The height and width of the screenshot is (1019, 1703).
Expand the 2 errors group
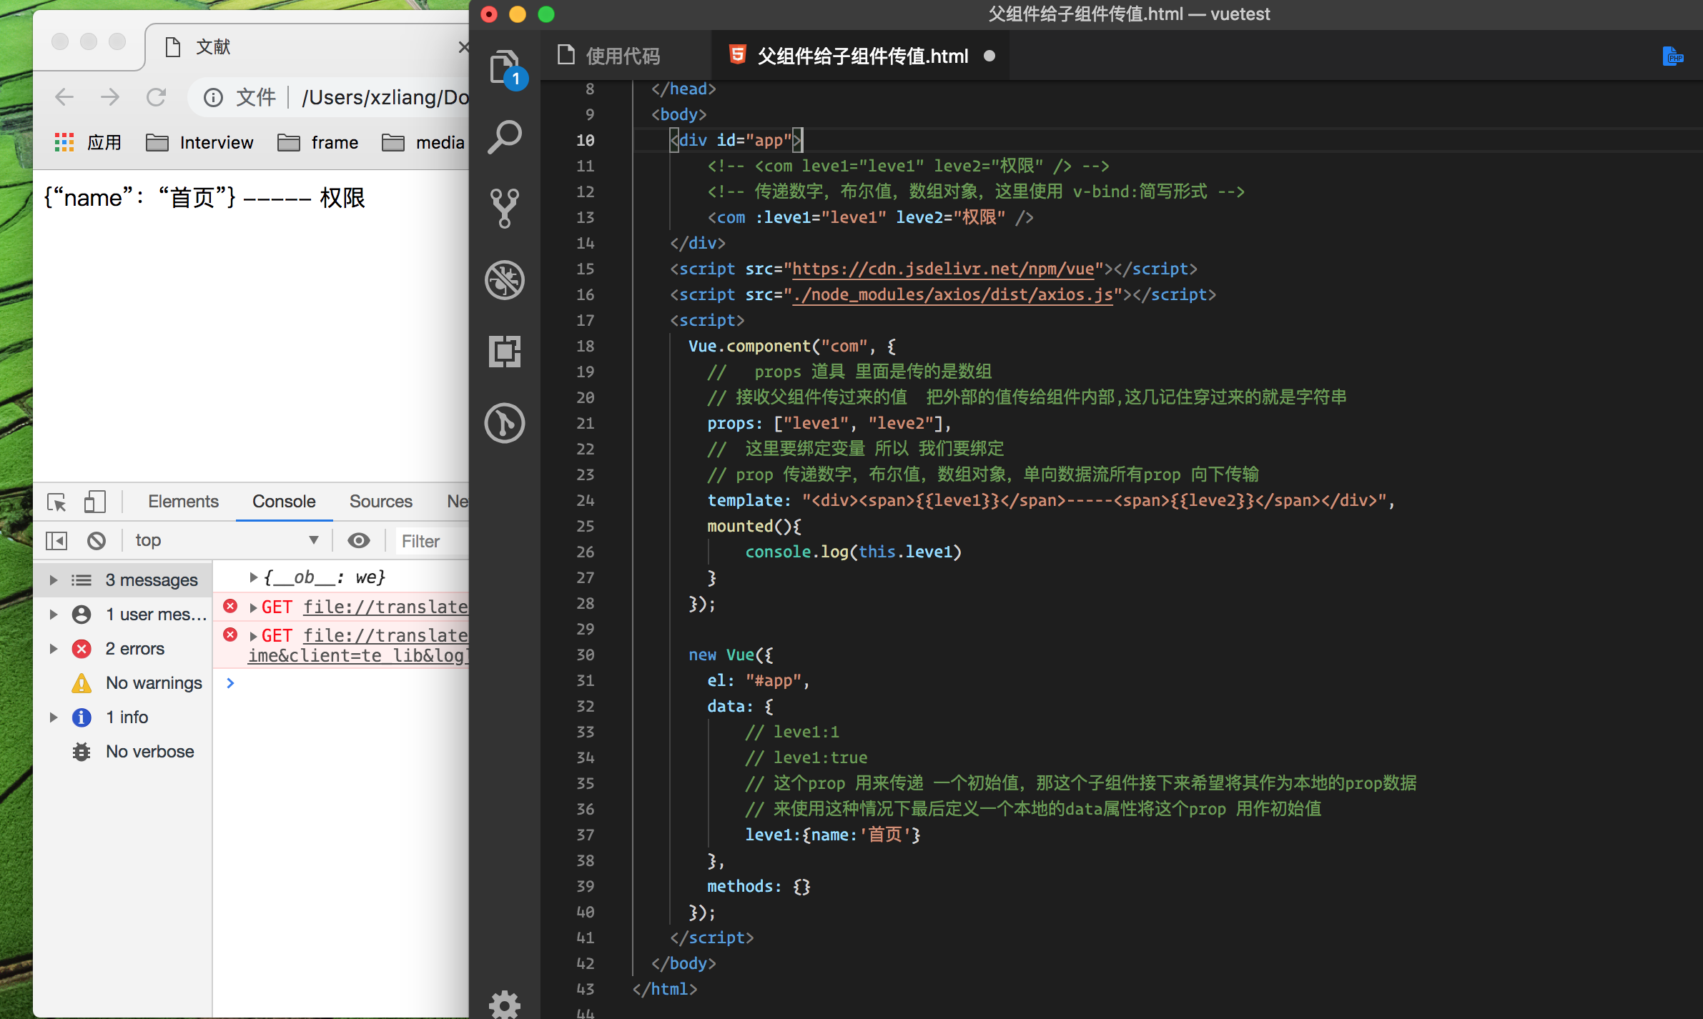(x=54, y=649)
